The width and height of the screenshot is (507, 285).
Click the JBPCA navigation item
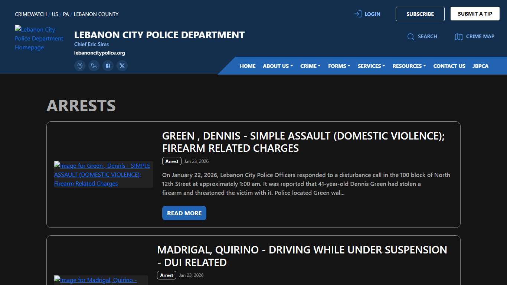click(480, 66)
